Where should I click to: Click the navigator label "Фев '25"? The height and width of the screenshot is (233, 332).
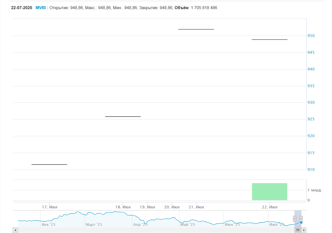click(48, 225)
